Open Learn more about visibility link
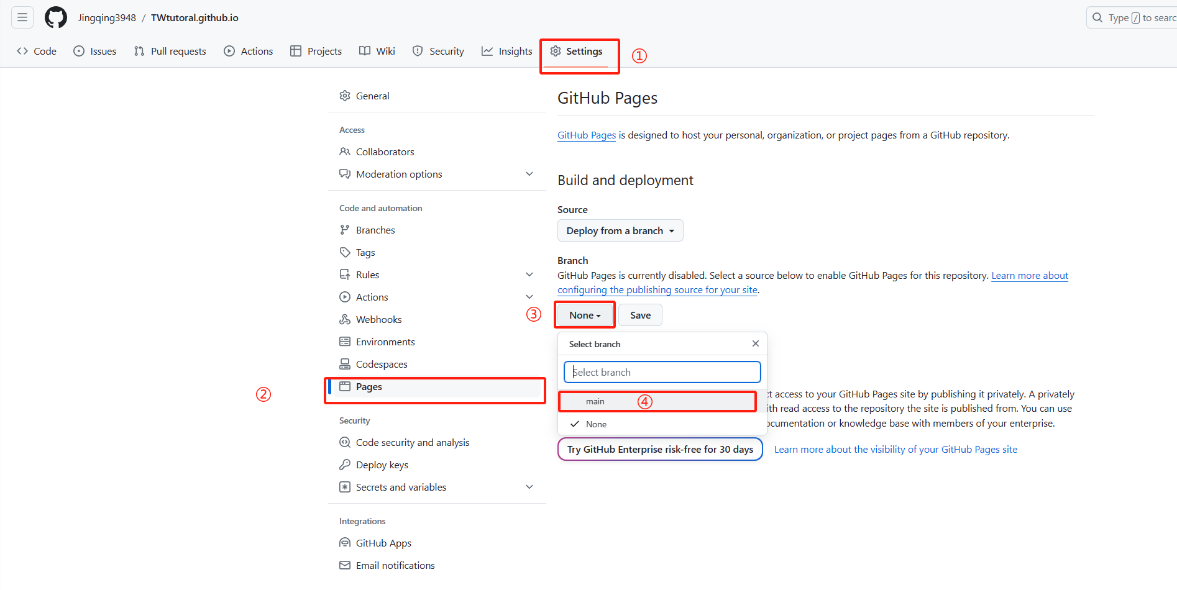 click(895, 449)
